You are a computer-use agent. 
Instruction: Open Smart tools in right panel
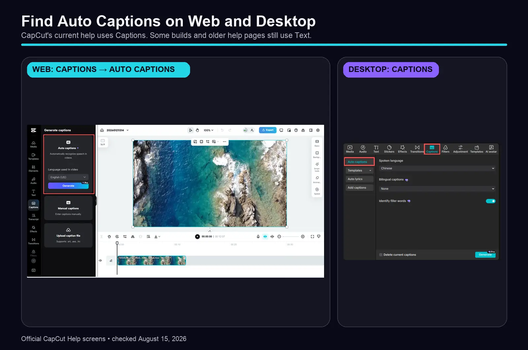pos(317,166)
